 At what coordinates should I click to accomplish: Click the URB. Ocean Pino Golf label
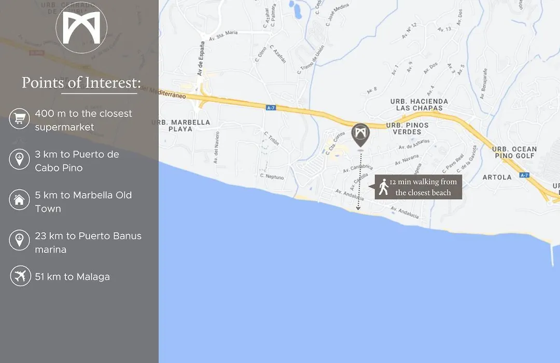point(515,152)
